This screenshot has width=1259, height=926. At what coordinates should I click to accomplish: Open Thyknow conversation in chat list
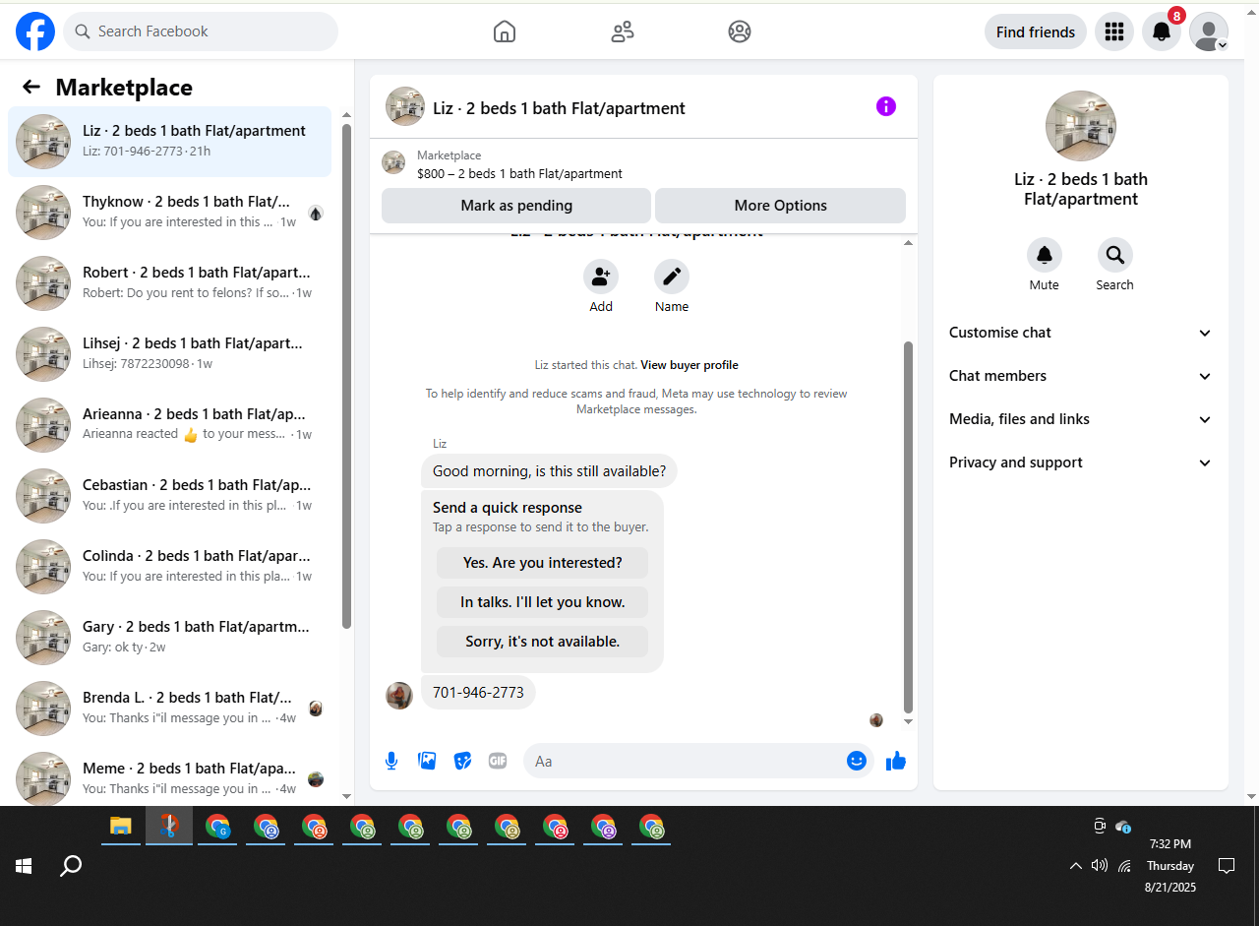point(169,213)
